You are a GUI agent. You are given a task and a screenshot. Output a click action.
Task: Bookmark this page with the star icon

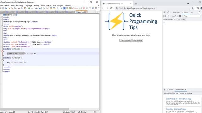click(x=192, y=8)
